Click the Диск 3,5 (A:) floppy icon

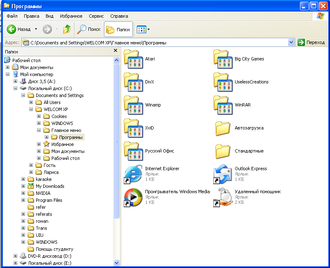[23, 81]
